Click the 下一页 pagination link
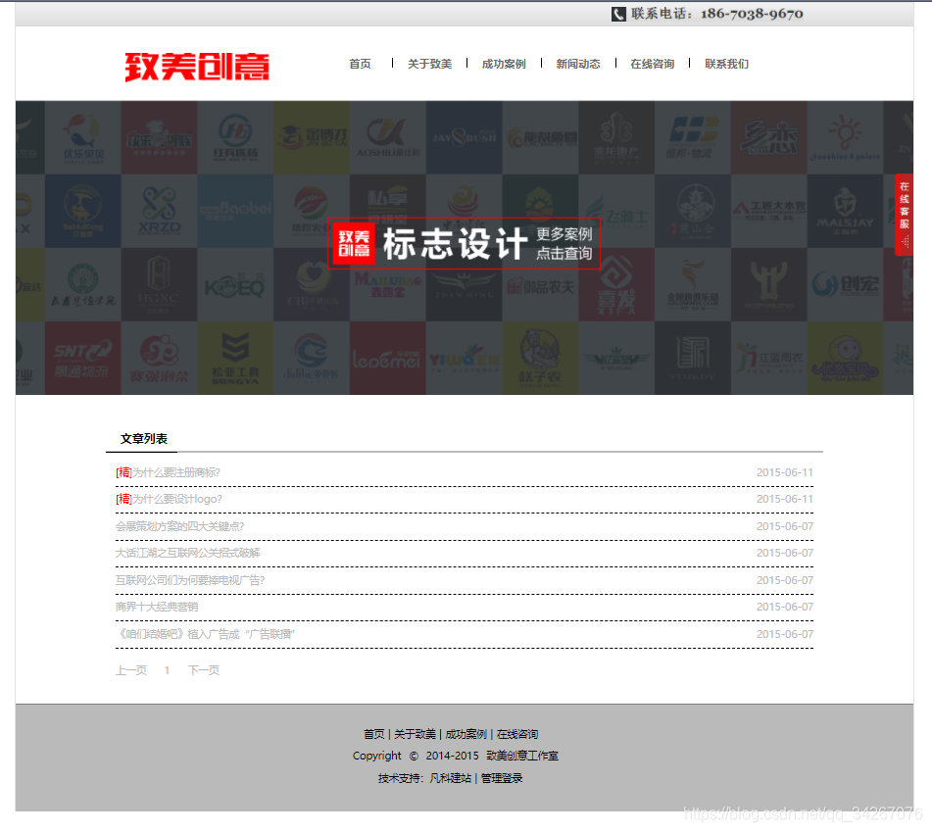 pyautogui.click(x=204, y=670)
